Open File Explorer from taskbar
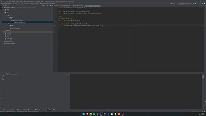 tap(91, 114)
